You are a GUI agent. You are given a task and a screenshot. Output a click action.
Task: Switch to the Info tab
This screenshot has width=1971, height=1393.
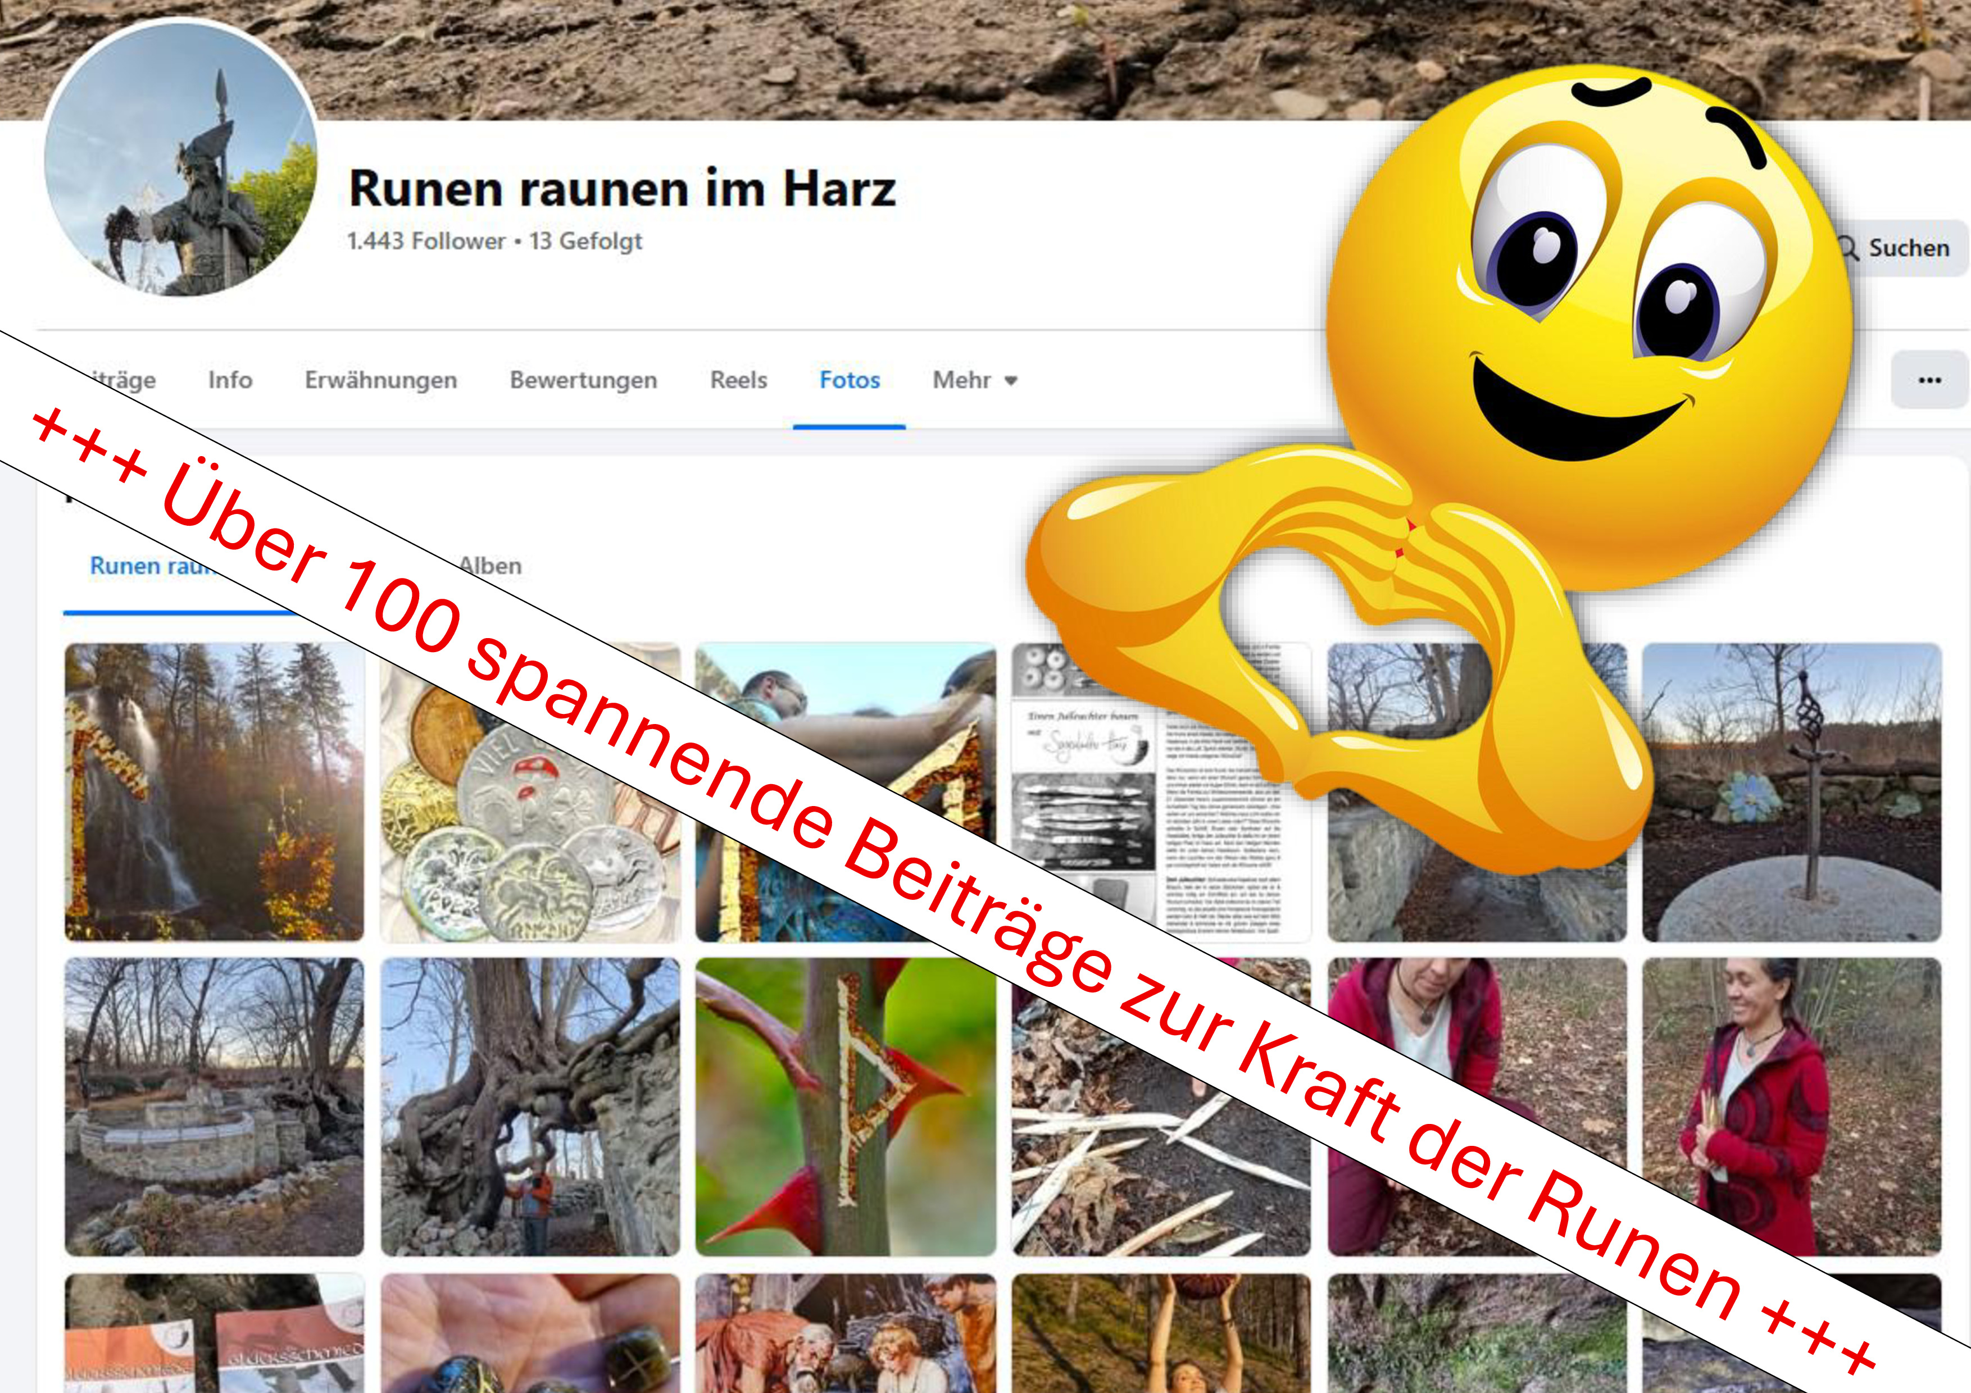pos(230,380)
